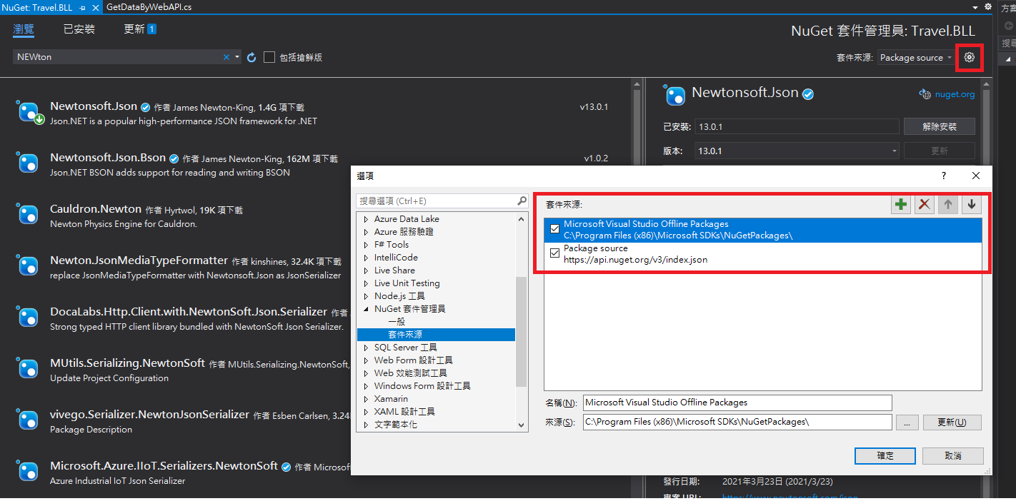Close the NuGet: Travel.BLL tab
The height and width of the screenshot is (501, 1016).
pos(96,7)
